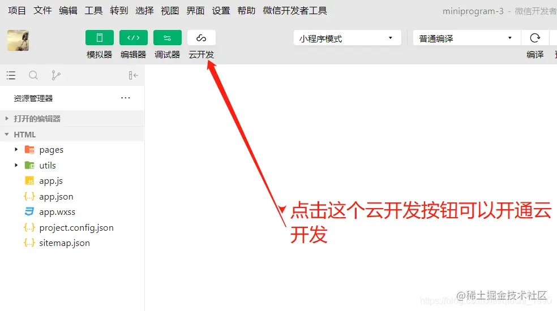Open the 工具 menu
Image resolution: width=557 pixels, height=311 pixels.
coord(94,11)
